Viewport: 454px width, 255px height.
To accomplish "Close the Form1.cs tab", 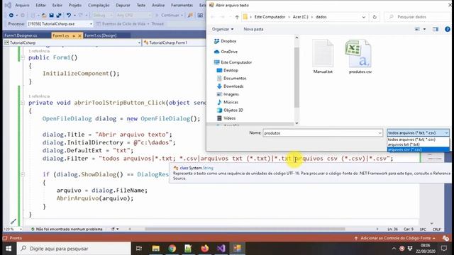I will [x=79, y=35].
